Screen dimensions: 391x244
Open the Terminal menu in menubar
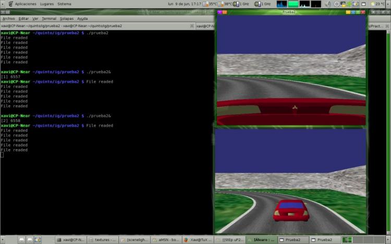click(49, 18)
